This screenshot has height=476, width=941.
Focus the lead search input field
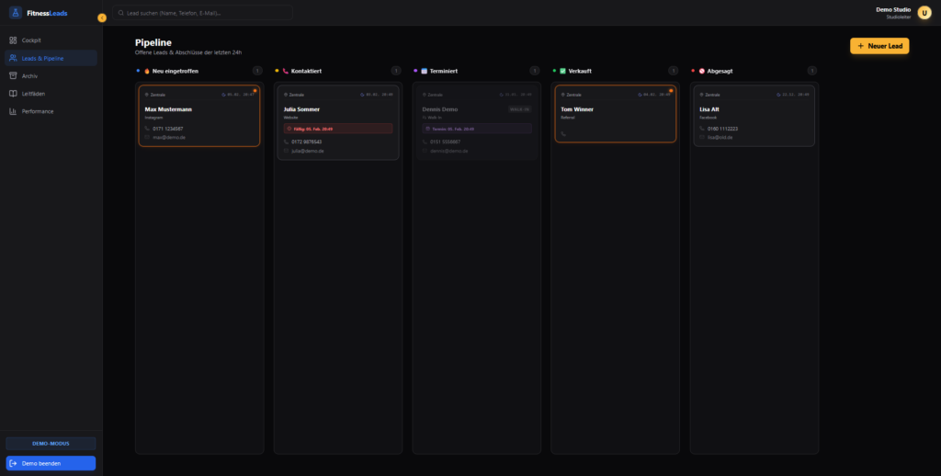coord(202,14)
